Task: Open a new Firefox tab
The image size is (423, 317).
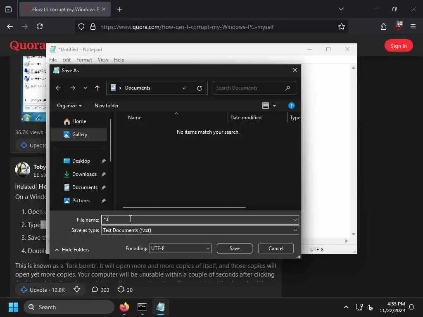Action: (119, 9)
